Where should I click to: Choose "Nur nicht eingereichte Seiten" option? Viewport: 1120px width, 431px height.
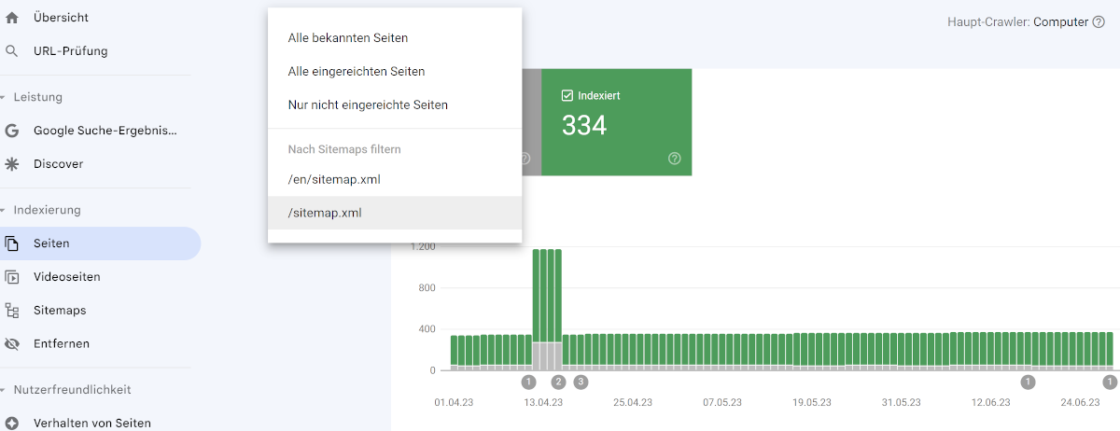(368, 105)
